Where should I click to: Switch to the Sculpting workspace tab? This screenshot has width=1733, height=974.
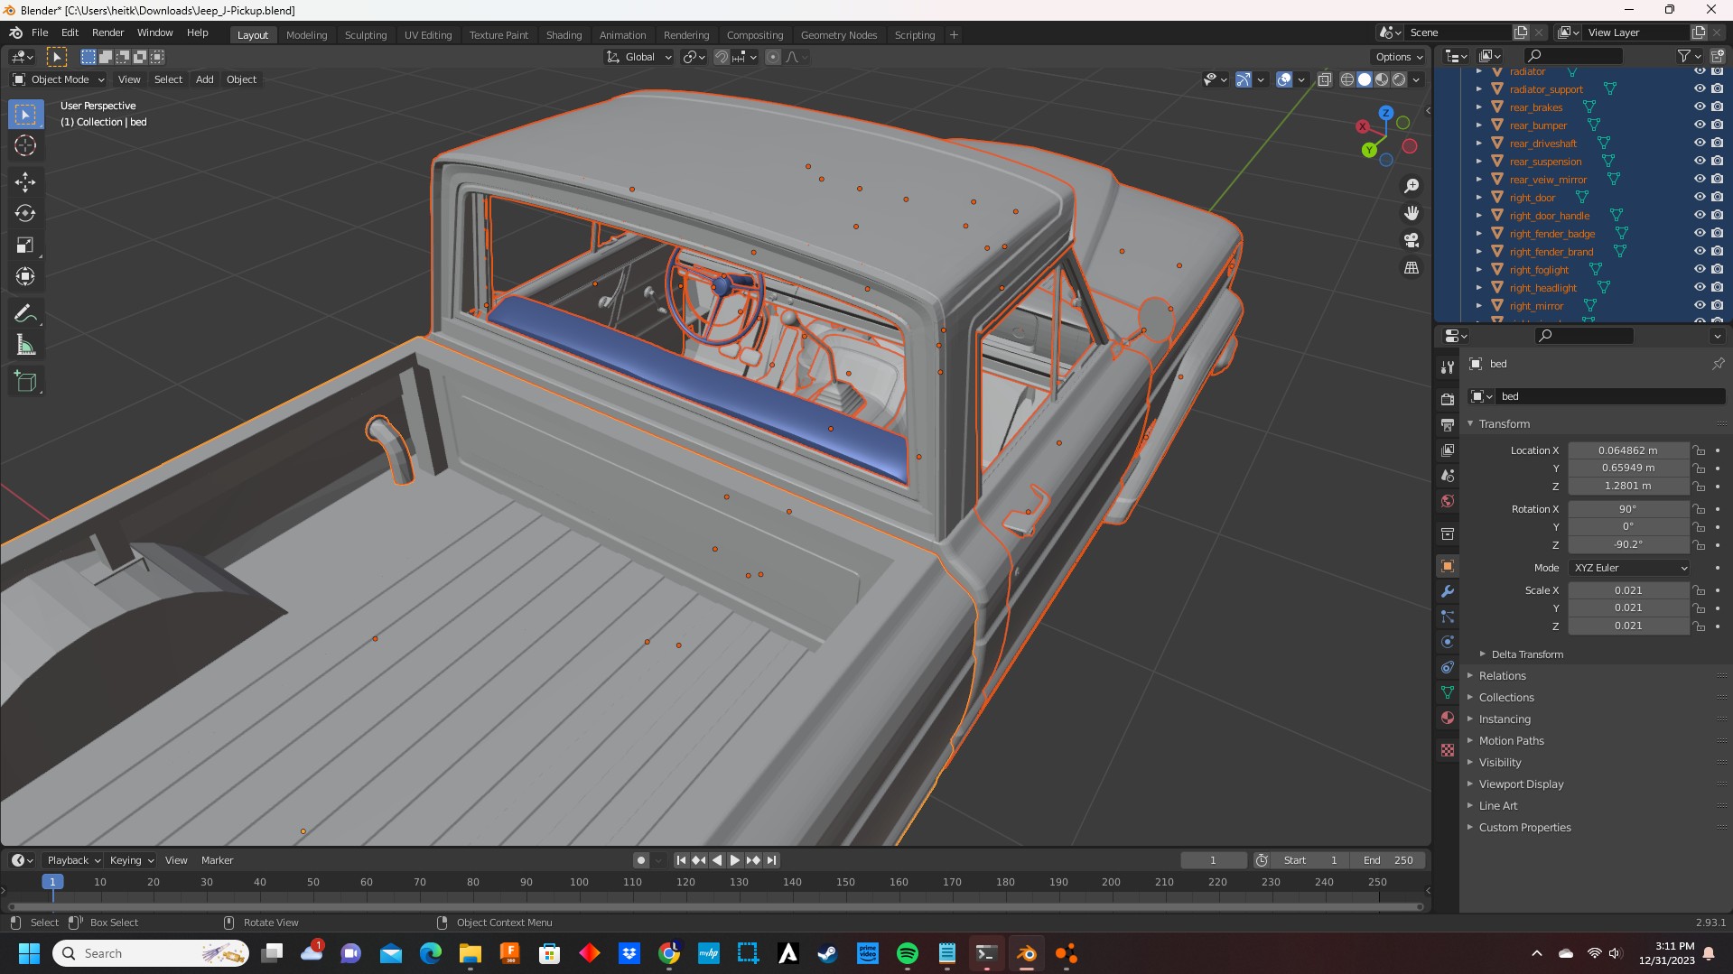tap(365, 35)
